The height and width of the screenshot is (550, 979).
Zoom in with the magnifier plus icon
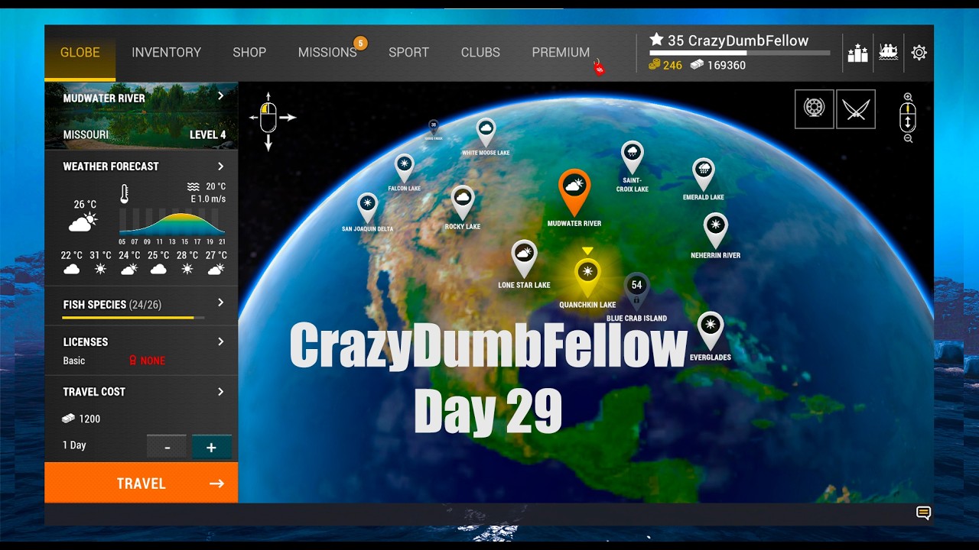[908, 97]
